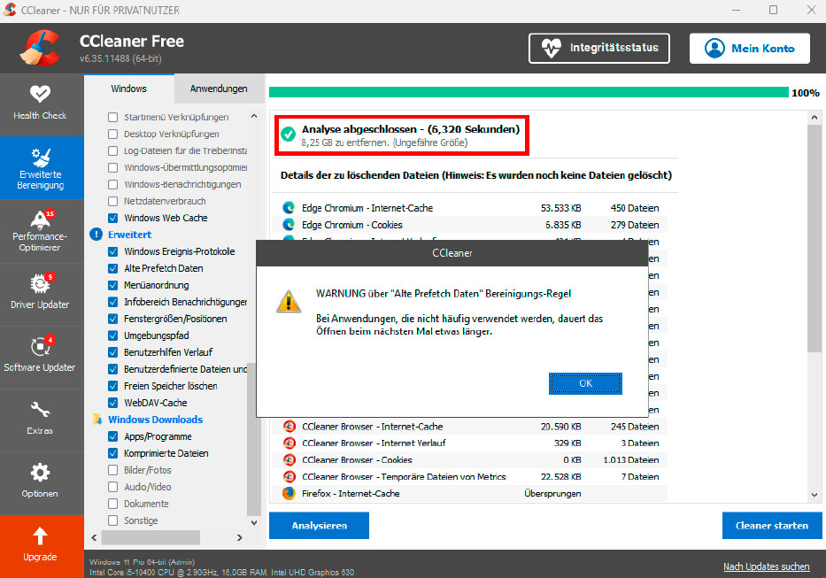Click the CCleaner logo in header
This screenshot has height=578, width=826.
(x=40, y=48)
